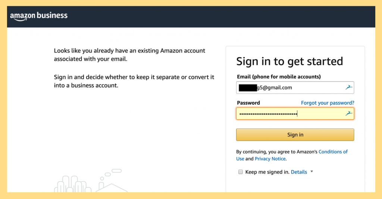Enable the Keep me signed in checkbox

coord(241,172)
